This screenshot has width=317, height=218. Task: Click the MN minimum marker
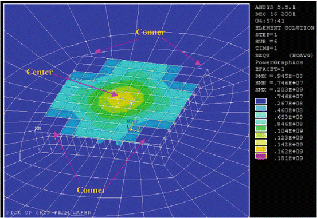pyautogui.click(x=38, y=128)
